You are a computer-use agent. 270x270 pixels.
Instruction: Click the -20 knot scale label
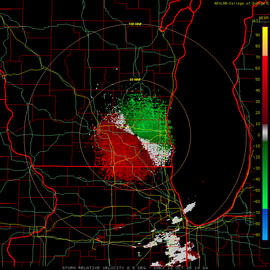tap(256, 157)
